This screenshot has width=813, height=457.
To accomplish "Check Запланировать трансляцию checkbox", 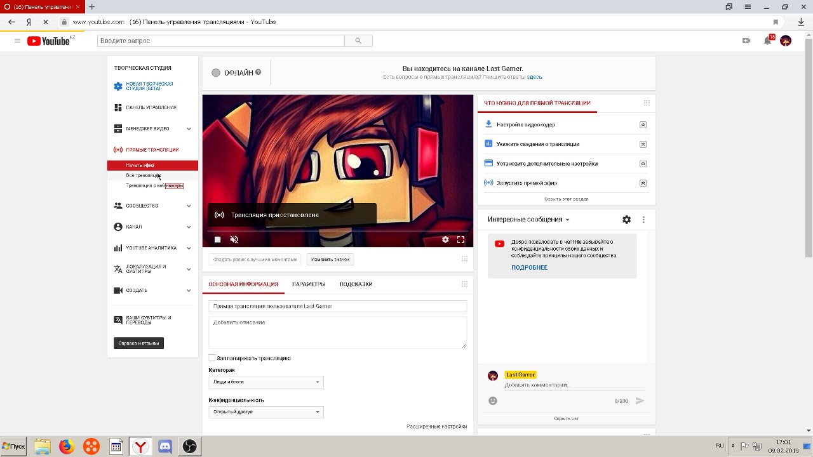I will [212, 358].
